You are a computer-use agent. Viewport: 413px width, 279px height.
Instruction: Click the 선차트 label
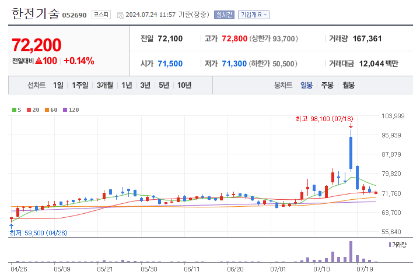[x=37, y=85]
